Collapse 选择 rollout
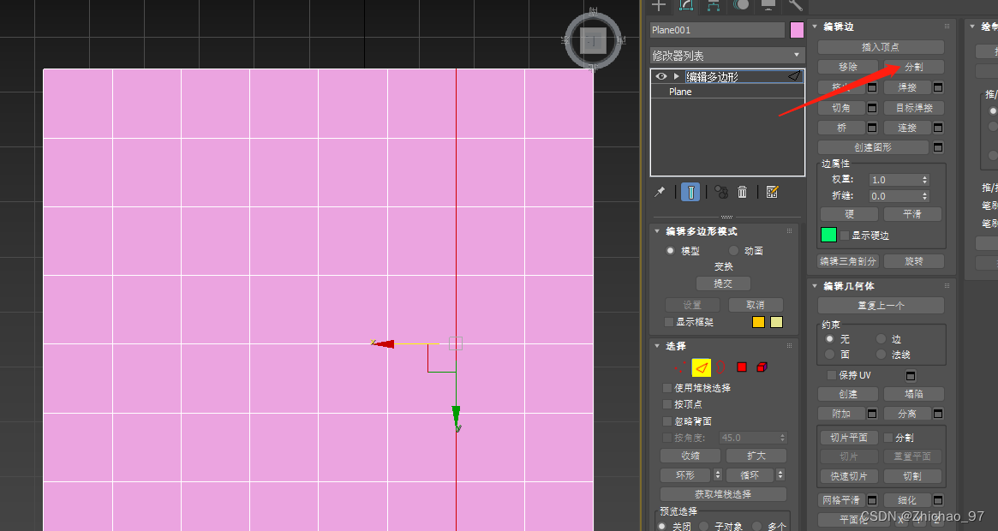Viewport: 998px width, 531px height. 657,346
